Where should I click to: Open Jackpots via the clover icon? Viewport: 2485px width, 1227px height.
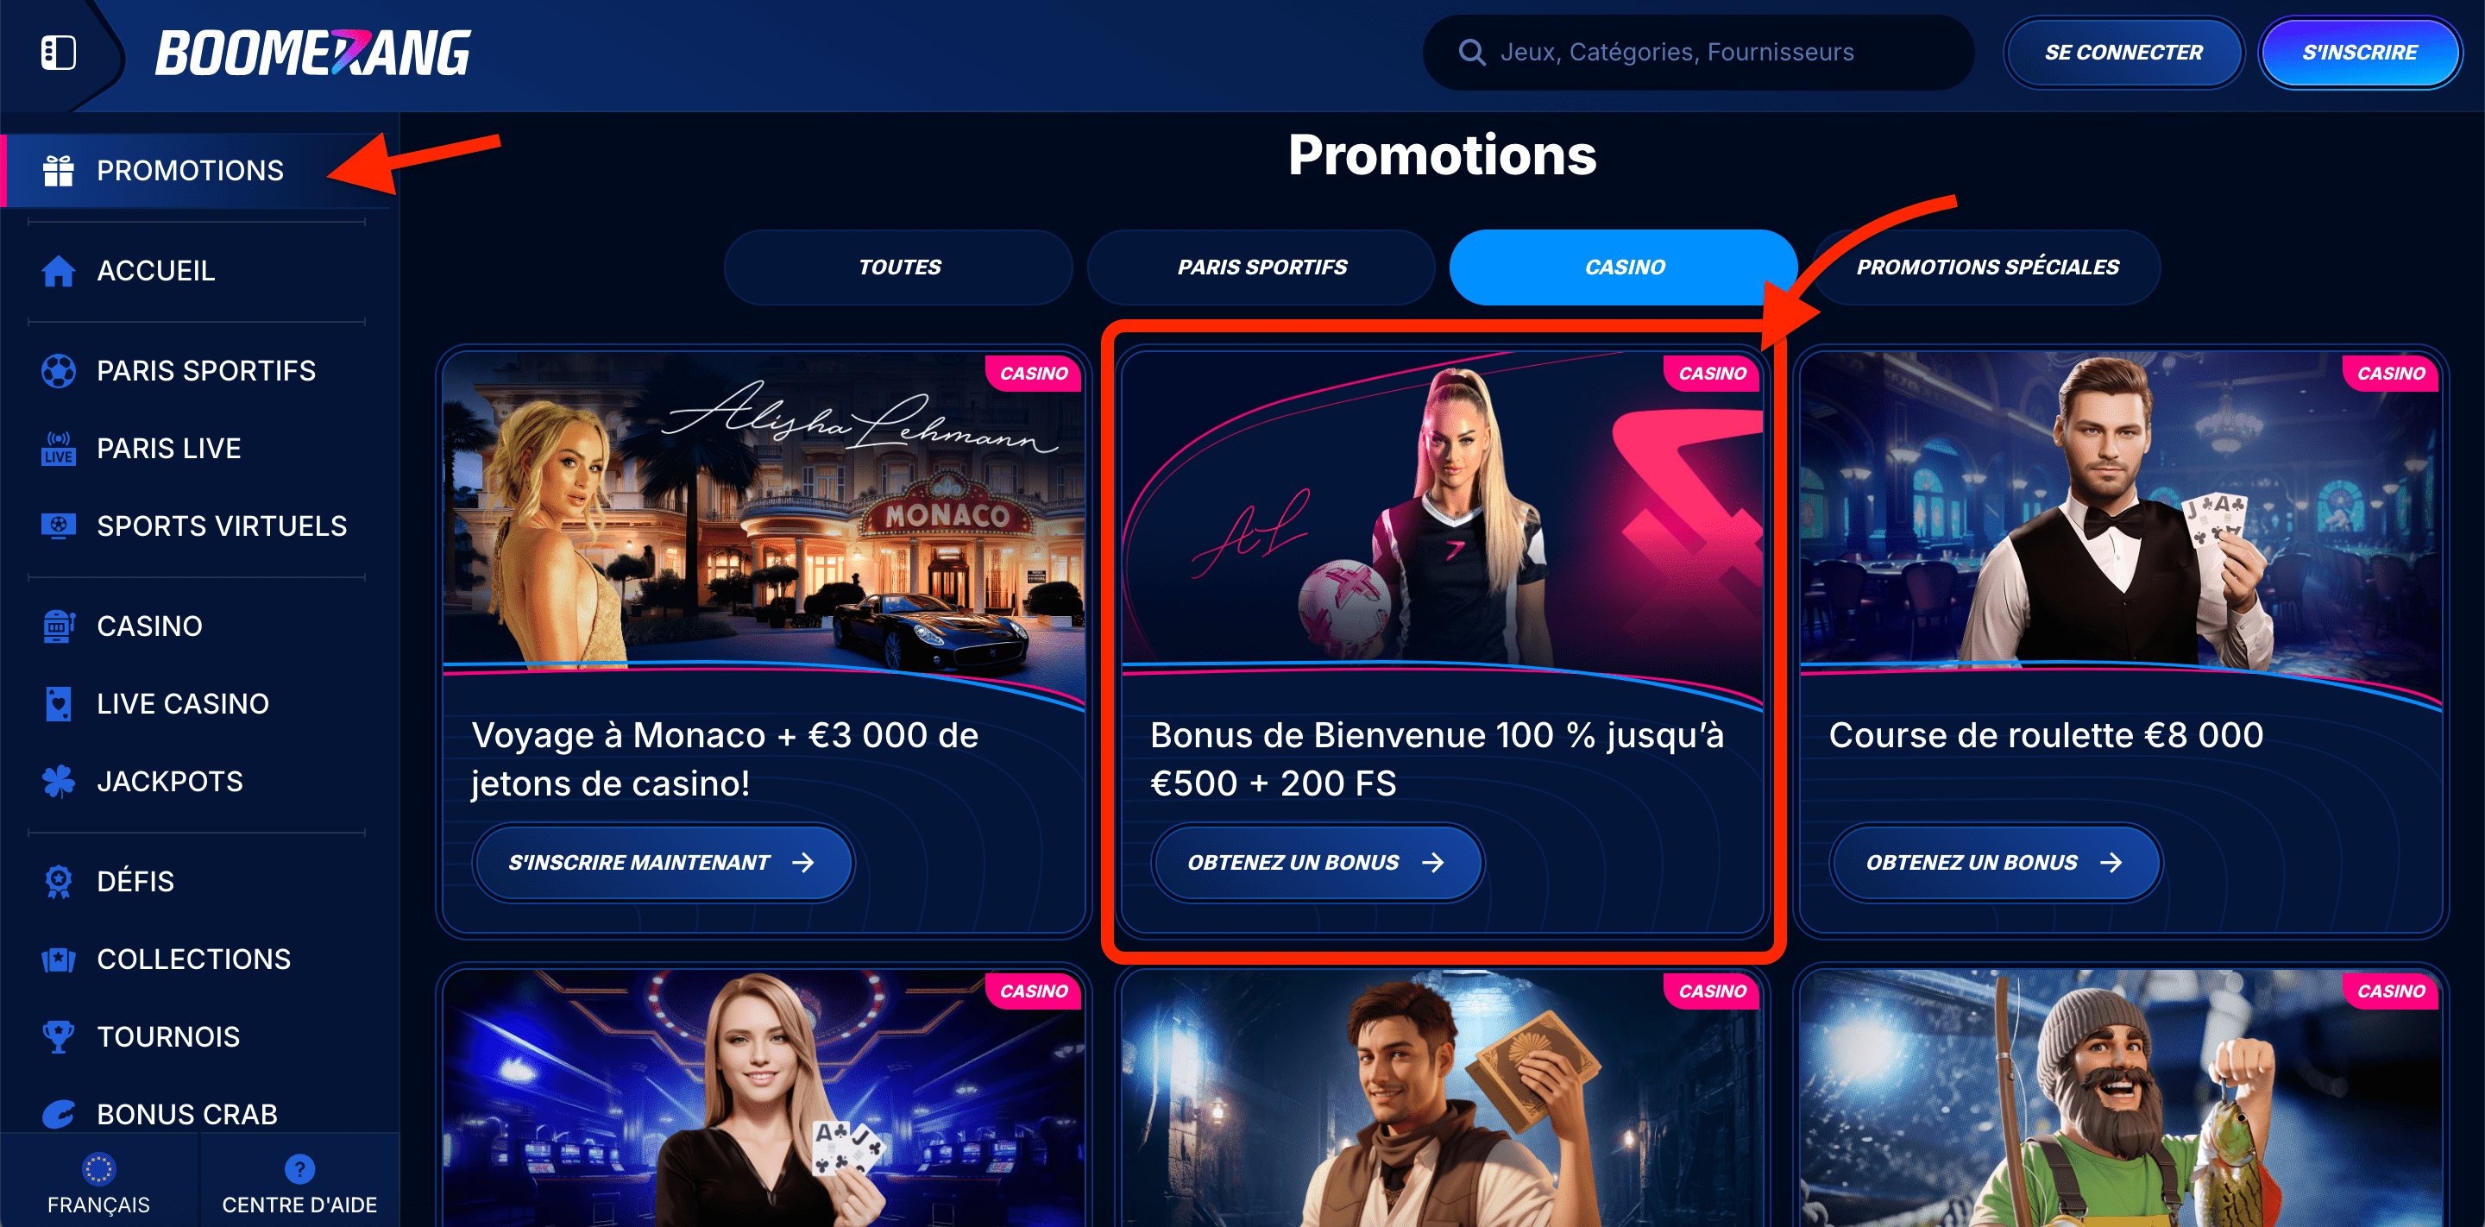[58, 782]
